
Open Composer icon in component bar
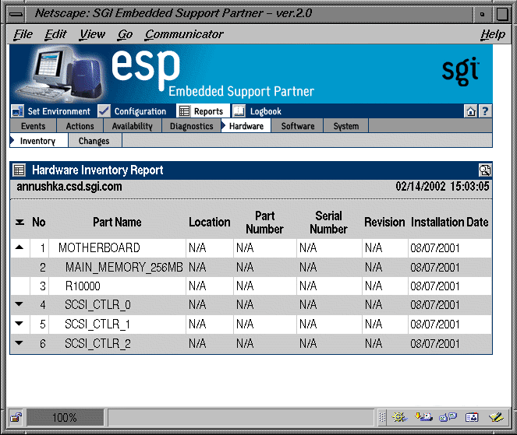(496, 418)
